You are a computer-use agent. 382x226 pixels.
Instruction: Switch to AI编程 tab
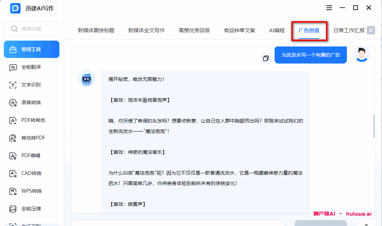click(x=277, y=31)
